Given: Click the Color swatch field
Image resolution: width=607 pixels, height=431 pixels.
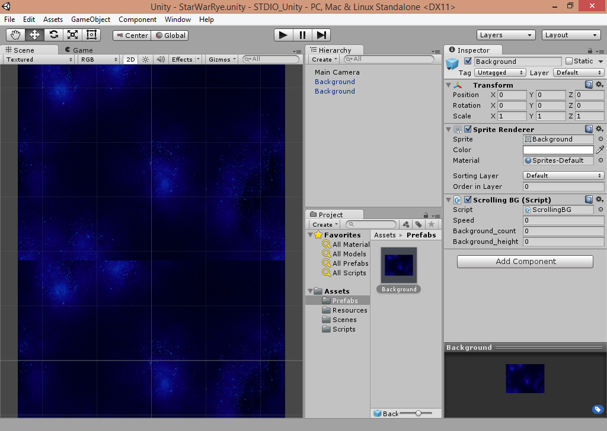Looking at the screenshot, I should point(558,150).
